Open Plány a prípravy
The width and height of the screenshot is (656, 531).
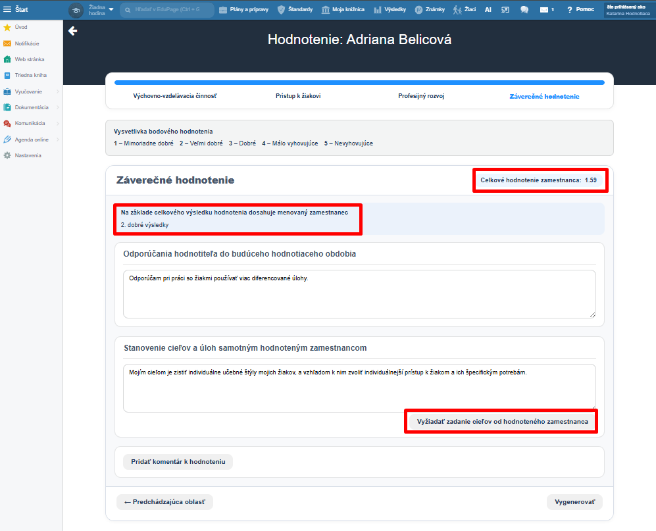pos(244,10)
